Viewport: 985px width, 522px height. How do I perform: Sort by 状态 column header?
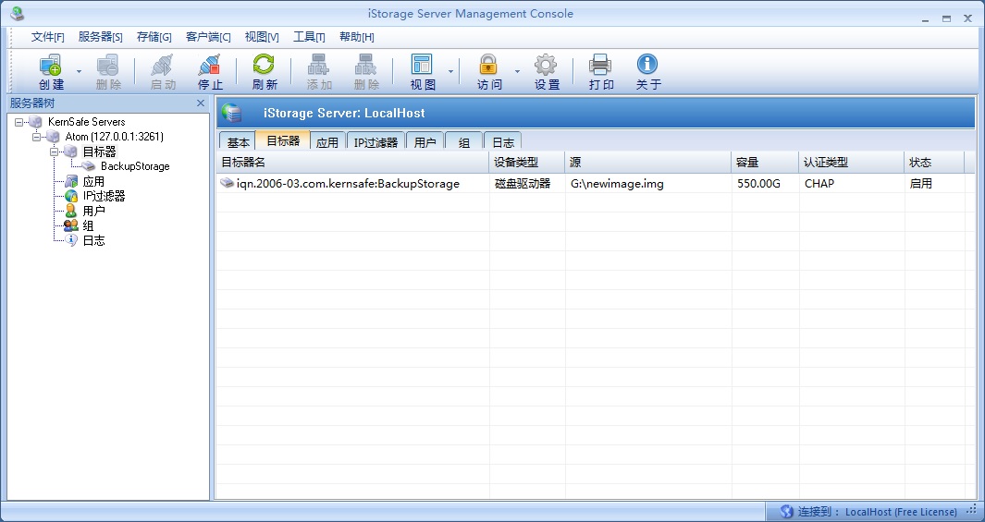pyautogui.click(x=934, y=163)
